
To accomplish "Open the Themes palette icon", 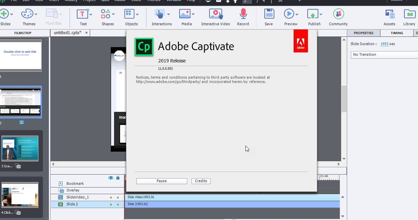I will pos(27,14).
